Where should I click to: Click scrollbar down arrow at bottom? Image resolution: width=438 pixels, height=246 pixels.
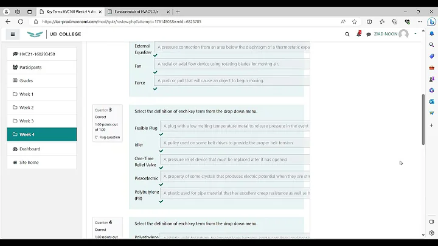[423, 236]
